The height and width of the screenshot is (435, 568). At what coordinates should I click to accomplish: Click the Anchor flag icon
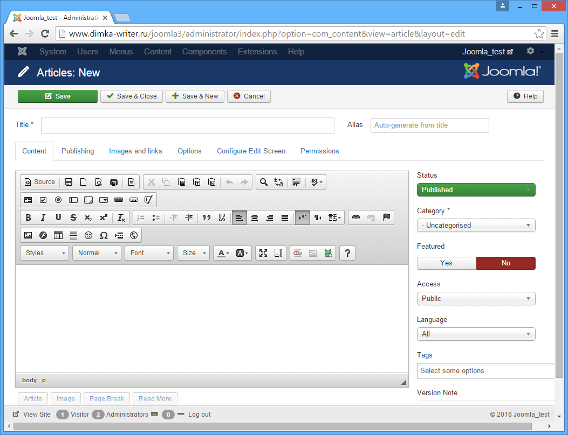point(386,217)
